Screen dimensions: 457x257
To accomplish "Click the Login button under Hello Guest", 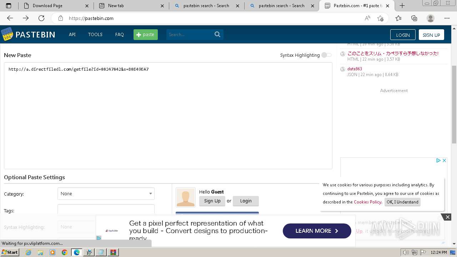I will pos(246,201).
